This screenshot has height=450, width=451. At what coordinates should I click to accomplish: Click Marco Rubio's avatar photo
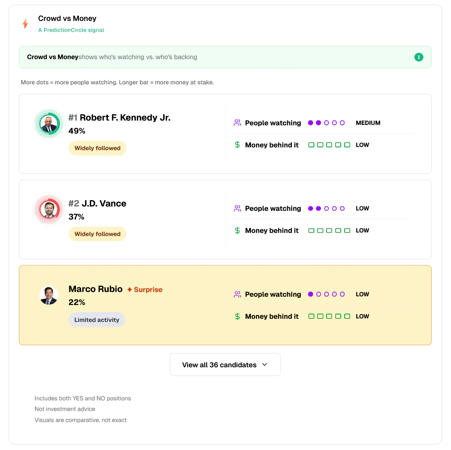[49, 296]
